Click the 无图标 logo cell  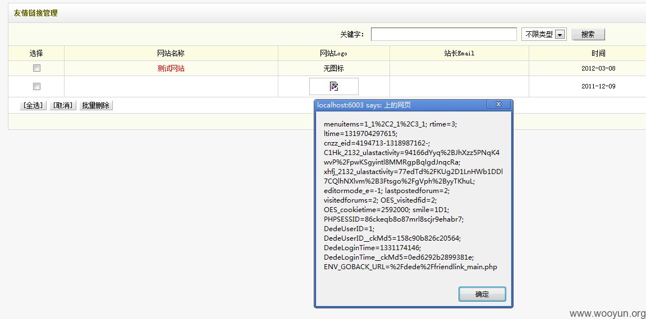pos(334,69)
